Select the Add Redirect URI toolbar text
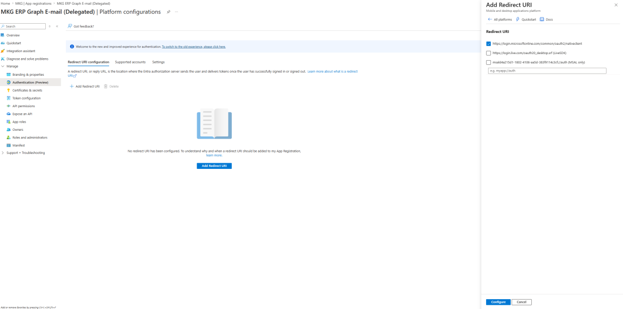 click(88, 87)
